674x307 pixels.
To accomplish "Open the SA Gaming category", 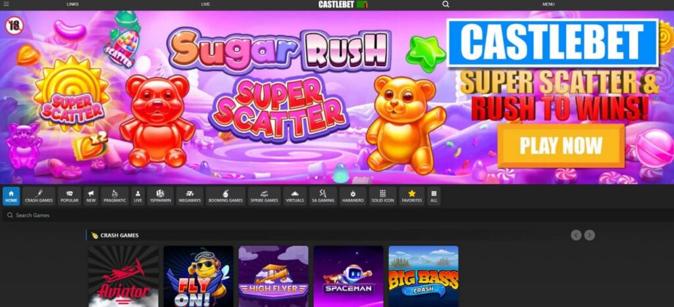I will pos(323,196).
